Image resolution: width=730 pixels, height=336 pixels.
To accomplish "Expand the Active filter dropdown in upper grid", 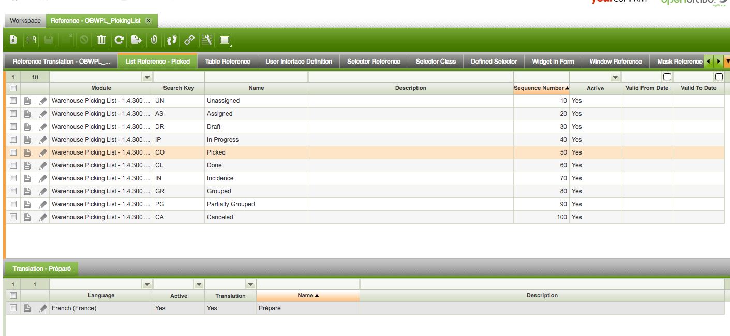I will point(615,77).
